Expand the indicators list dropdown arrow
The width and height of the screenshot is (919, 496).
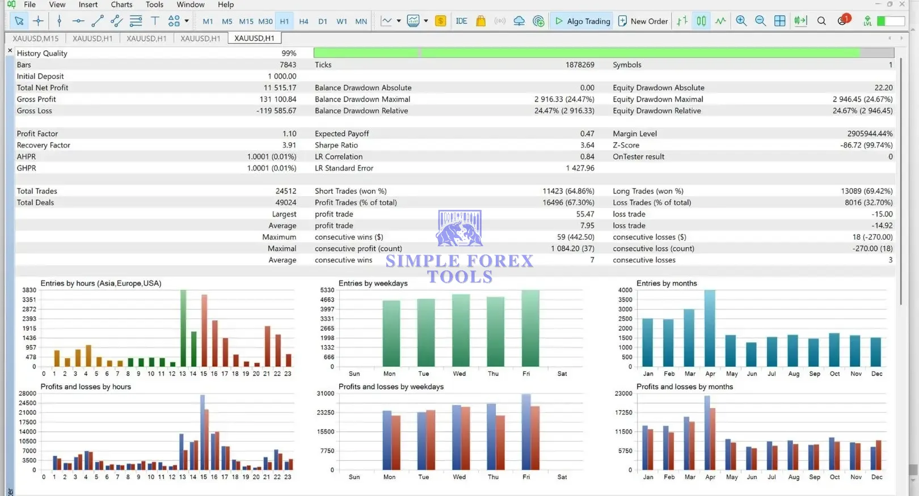(x=426, y=21)
